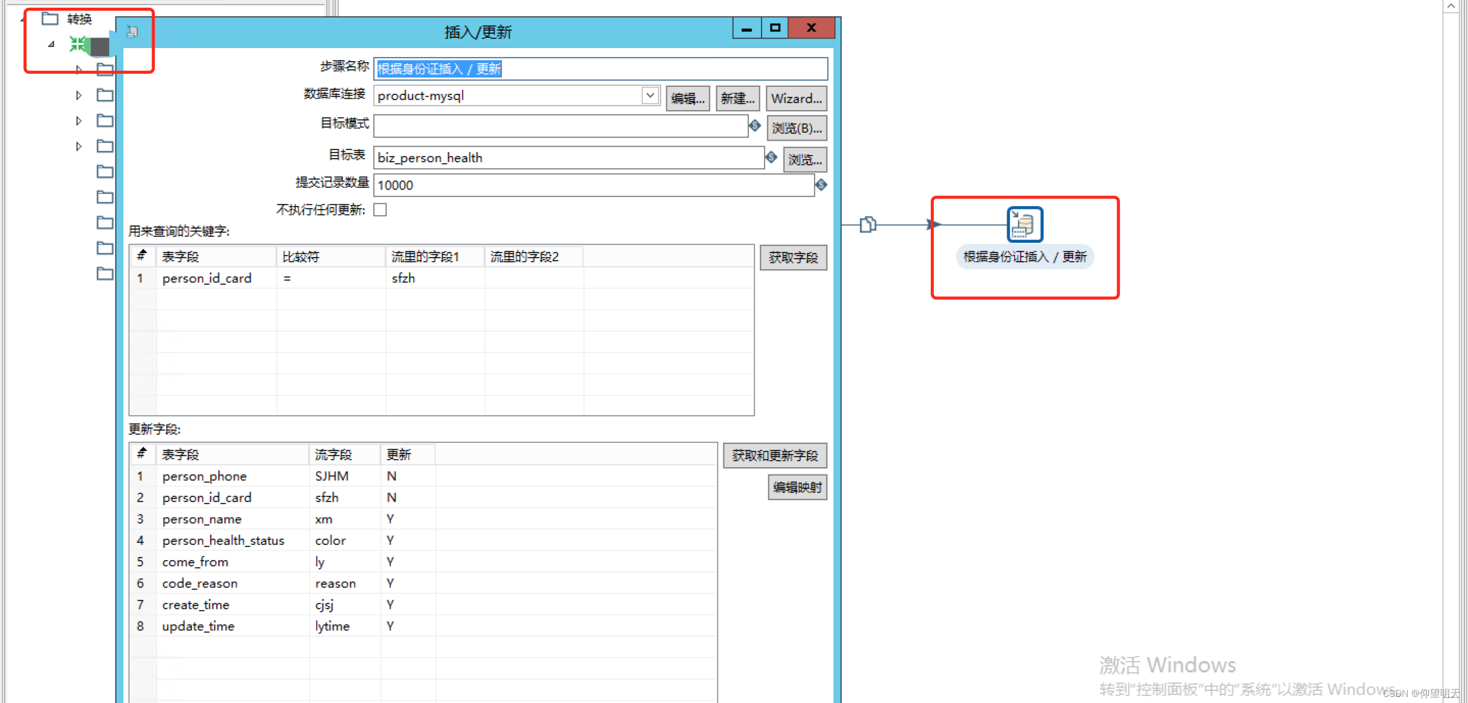
Task: Click the reason stream field cell
Action: click(x=345, y=583)
